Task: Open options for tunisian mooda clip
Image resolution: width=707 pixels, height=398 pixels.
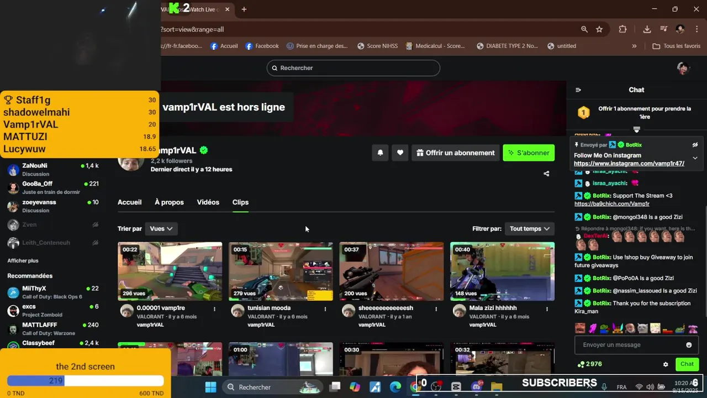Action: coord(325,309)
